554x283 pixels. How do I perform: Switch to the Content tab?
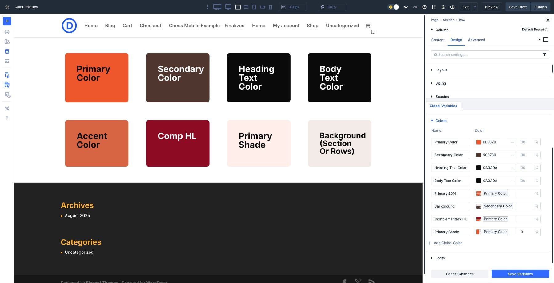(x=437, y=40)
